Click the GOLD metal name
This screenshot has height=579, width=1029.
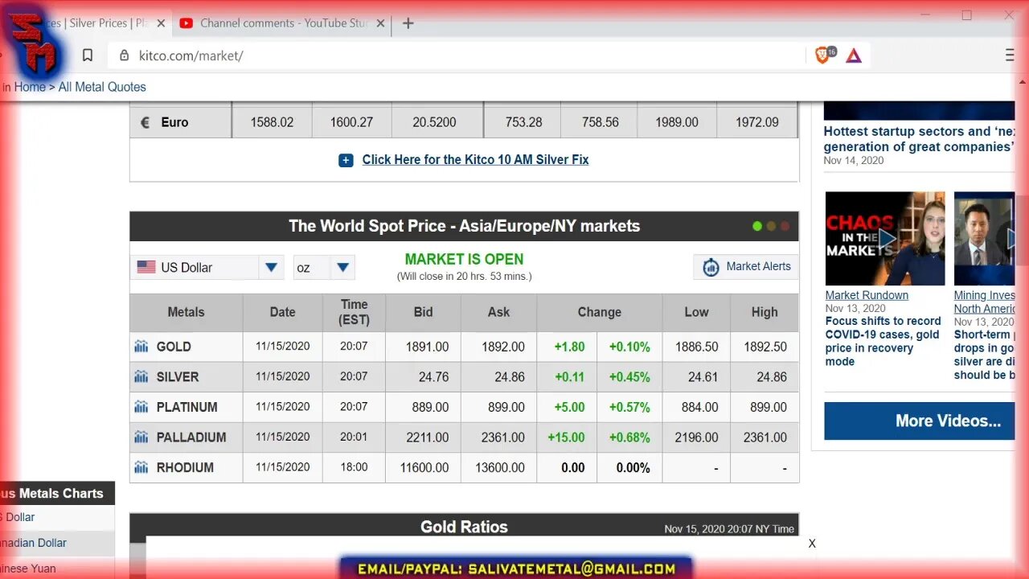174,347
